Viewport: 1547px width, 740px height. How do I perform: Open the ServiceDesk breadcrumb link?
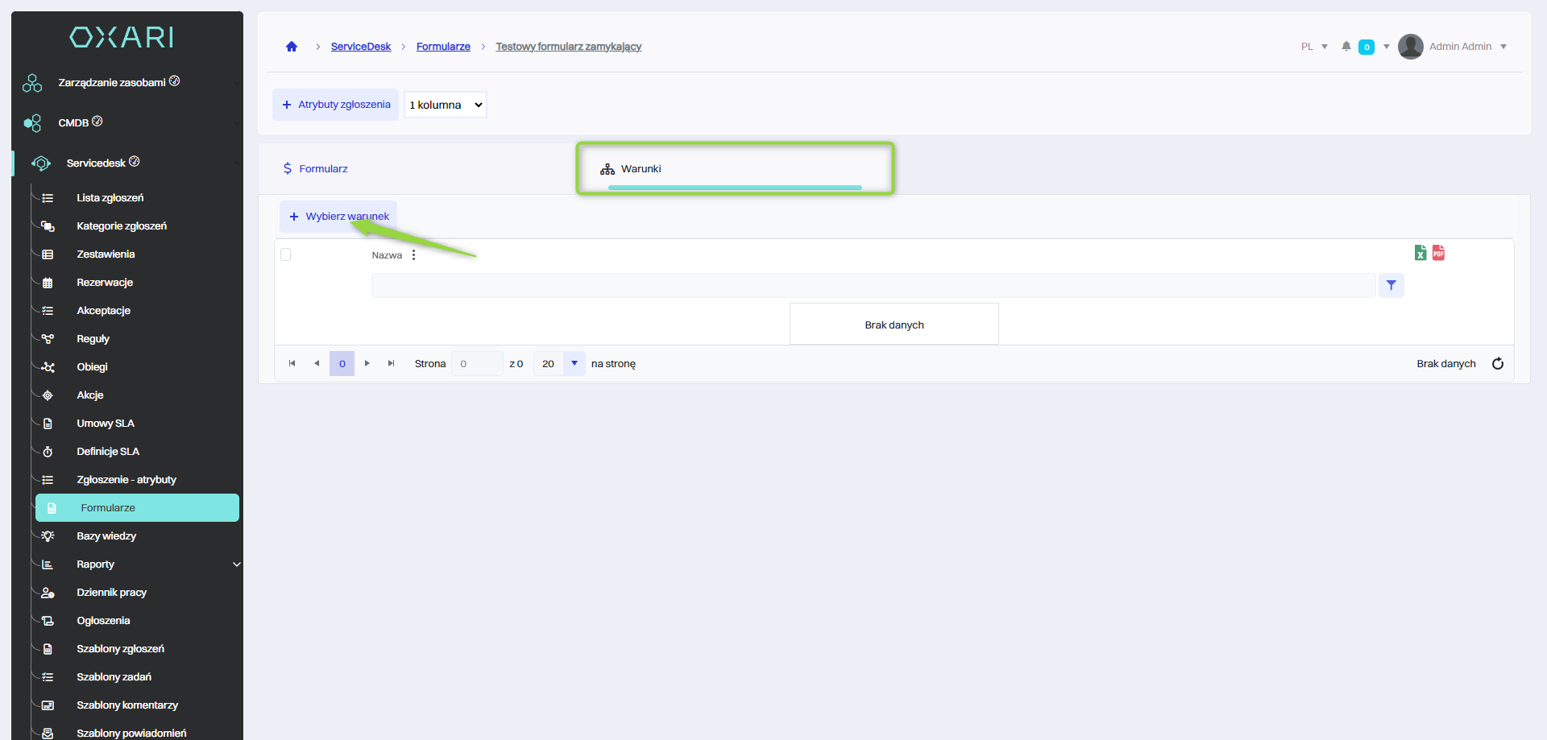coord(360,47)
